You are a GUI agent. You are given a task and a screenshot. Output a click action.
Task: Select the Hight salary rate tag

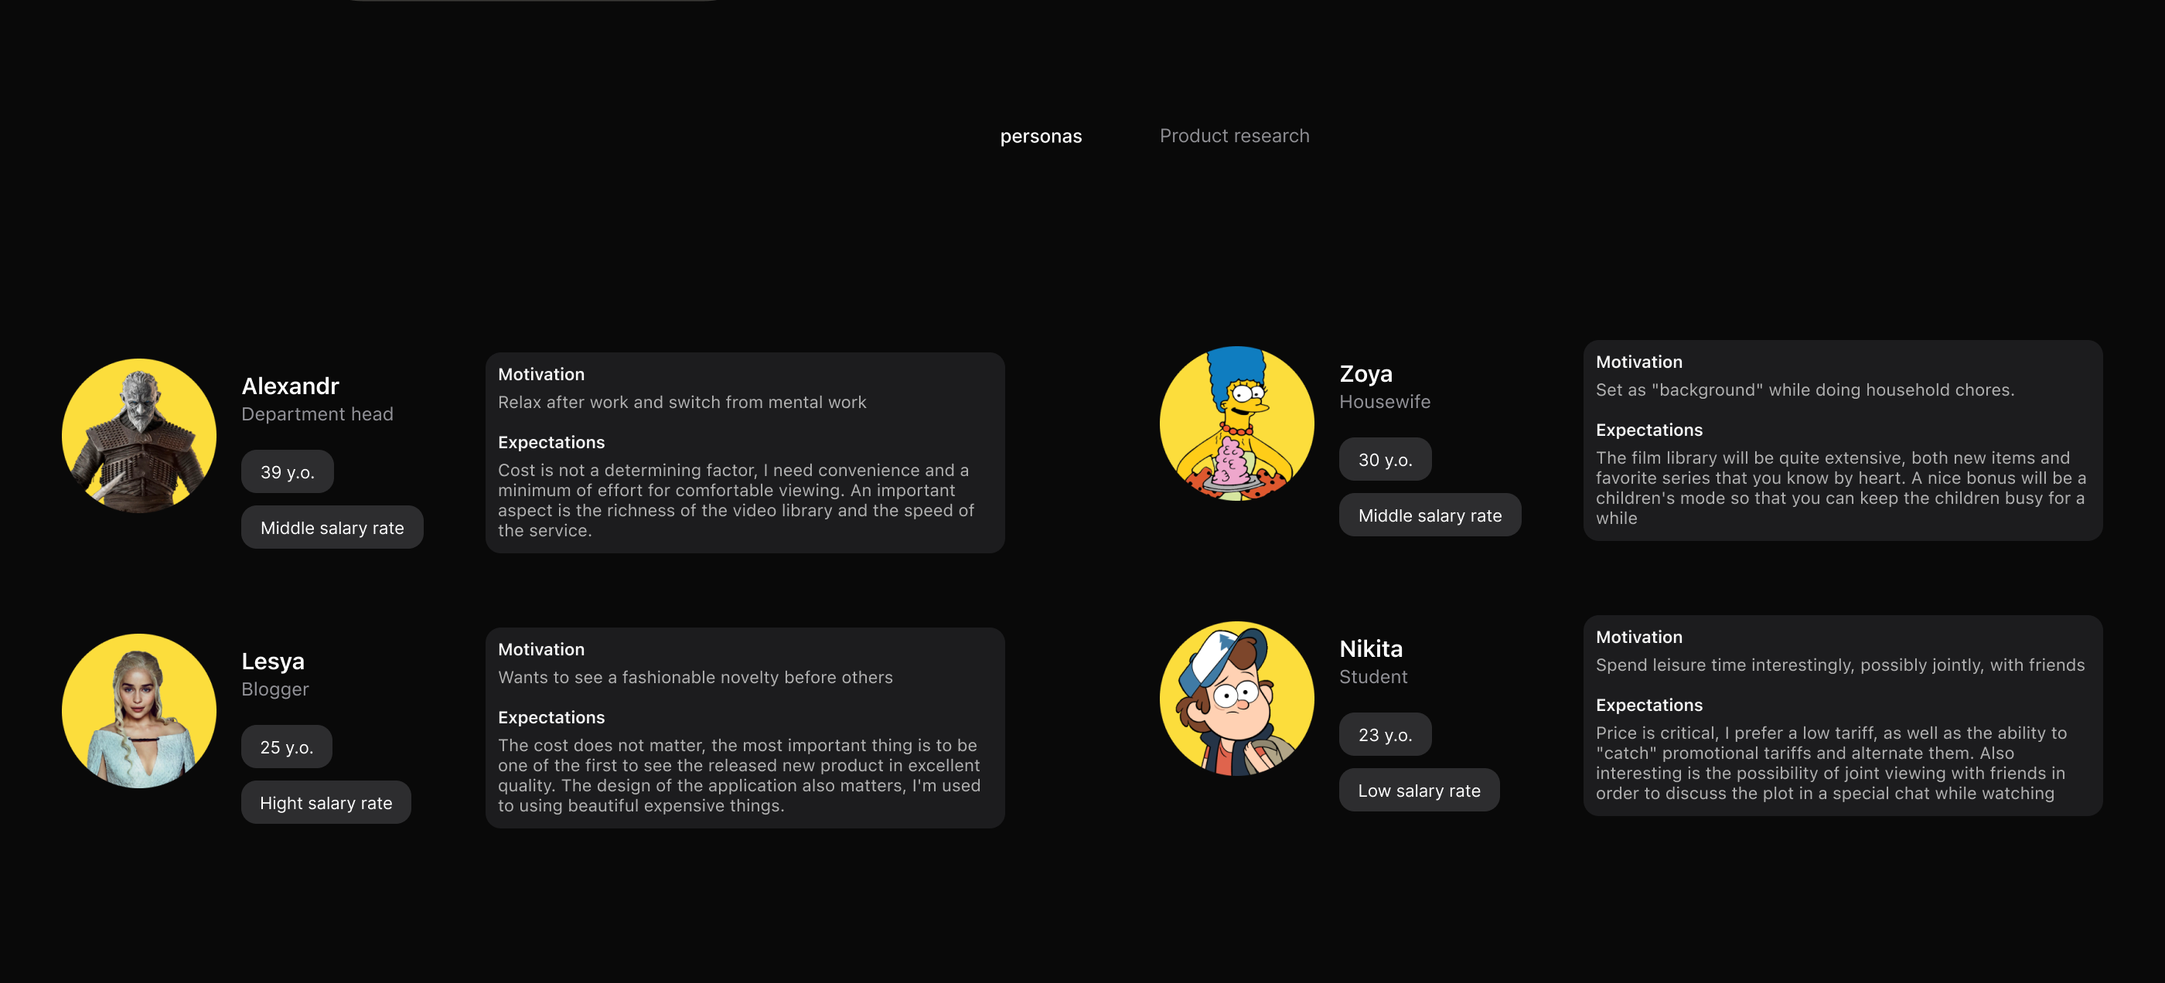[326, 802]
